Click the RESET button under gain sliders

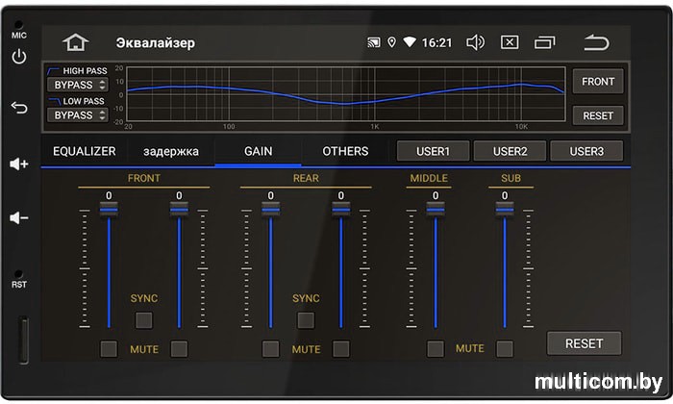(x=585, y=343)
